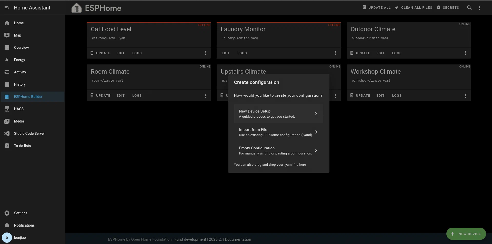Update the Cat Food Level device
This screenshot has height=244, width=492.
[x=101, y=53]
